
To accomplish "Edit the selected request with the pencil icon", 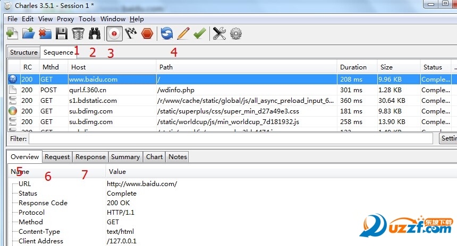I will [183, 33].
